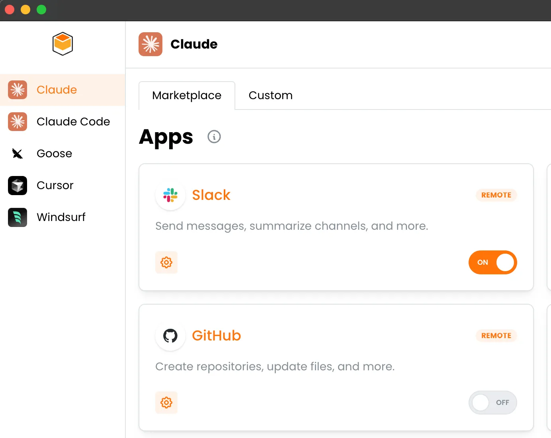Image resolution: width=551 pixels, height=438 pixels.
Task: Open the Marketplace tab
Action: click(x=187, y=95)
